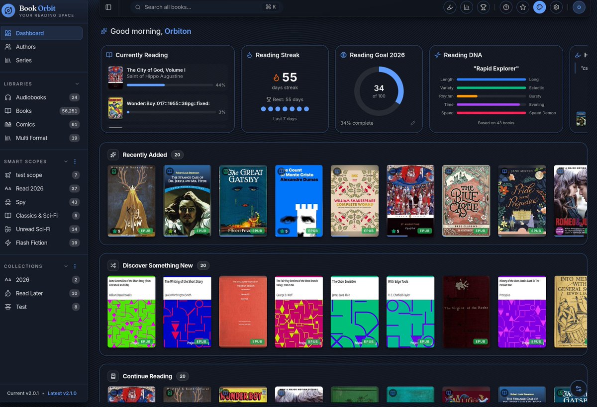The height and width of the screenshot is (407, 597).
Task: Open The Blue Castle cover
Action: 466,201
